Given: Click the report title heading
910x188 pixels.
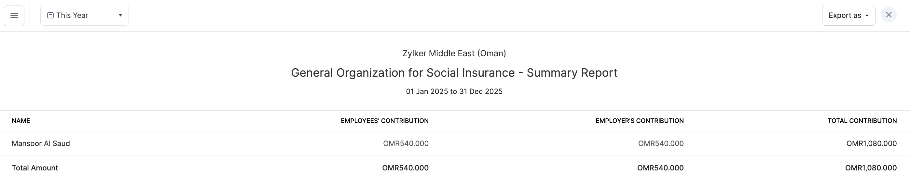Looking at the screenshot, I should 454,73.
